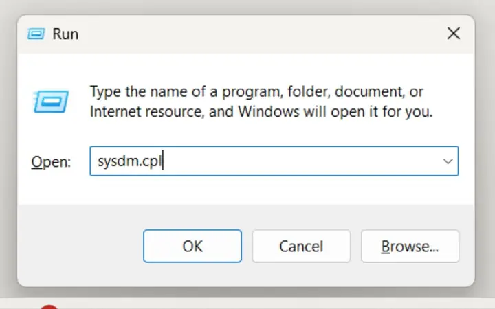Click the "Open:" label
The image size is (495, 309).
pyautogui.click(x=51, y=162)
